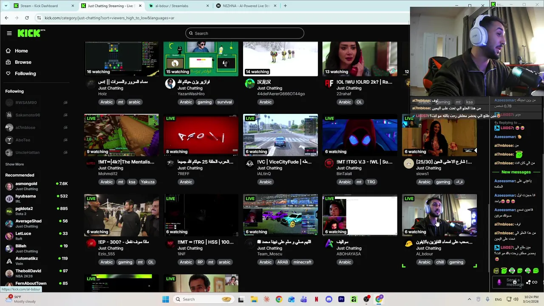Open the Team_Moscu Rocket League thumbnail

(x=280, y=215)
